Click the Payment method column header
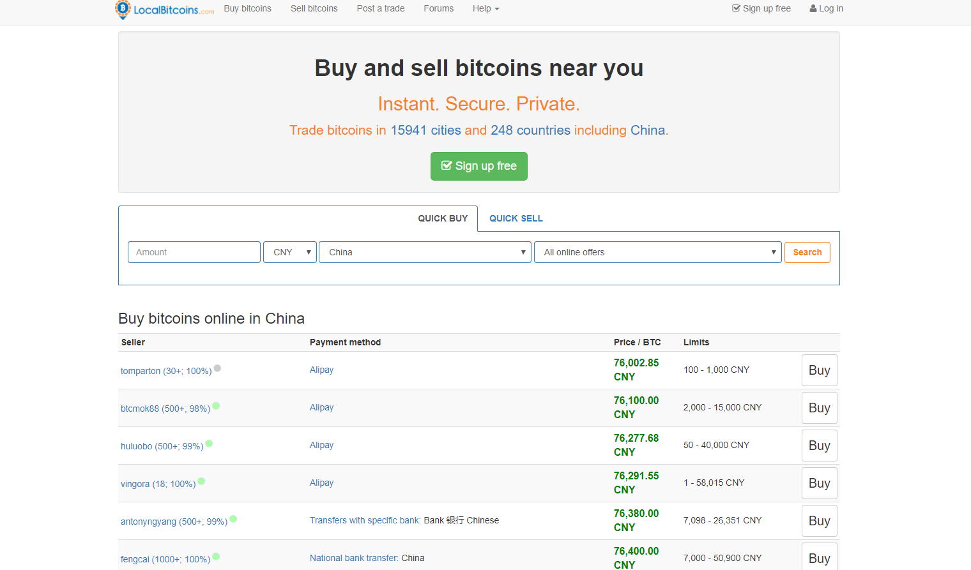 (345, 342)
